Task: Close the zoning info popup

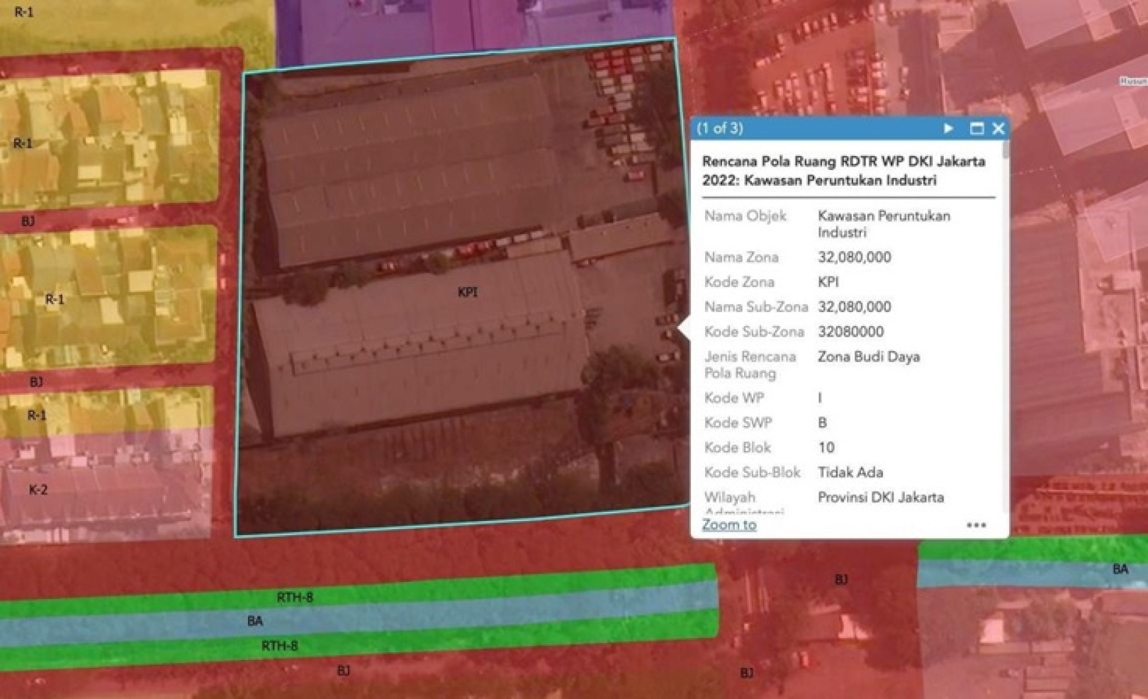Action: (x=998, y=128)
